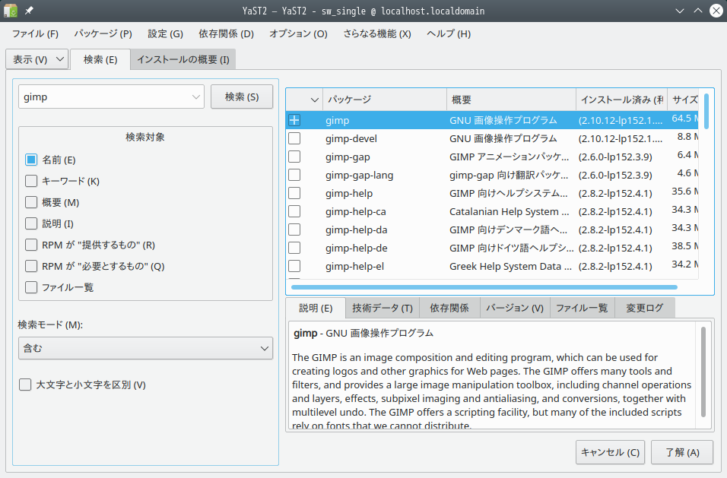This screenshot has height=478, width=727.
Task: Mark gimp-help-de package checkbox
Action: (x=294, y=248)
